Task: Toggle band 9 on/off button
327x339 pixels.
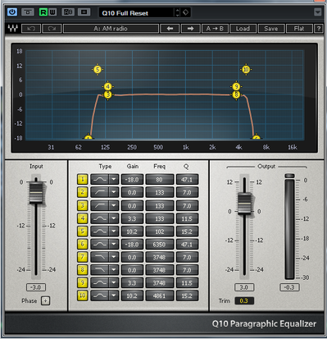Action: [82, 282]
